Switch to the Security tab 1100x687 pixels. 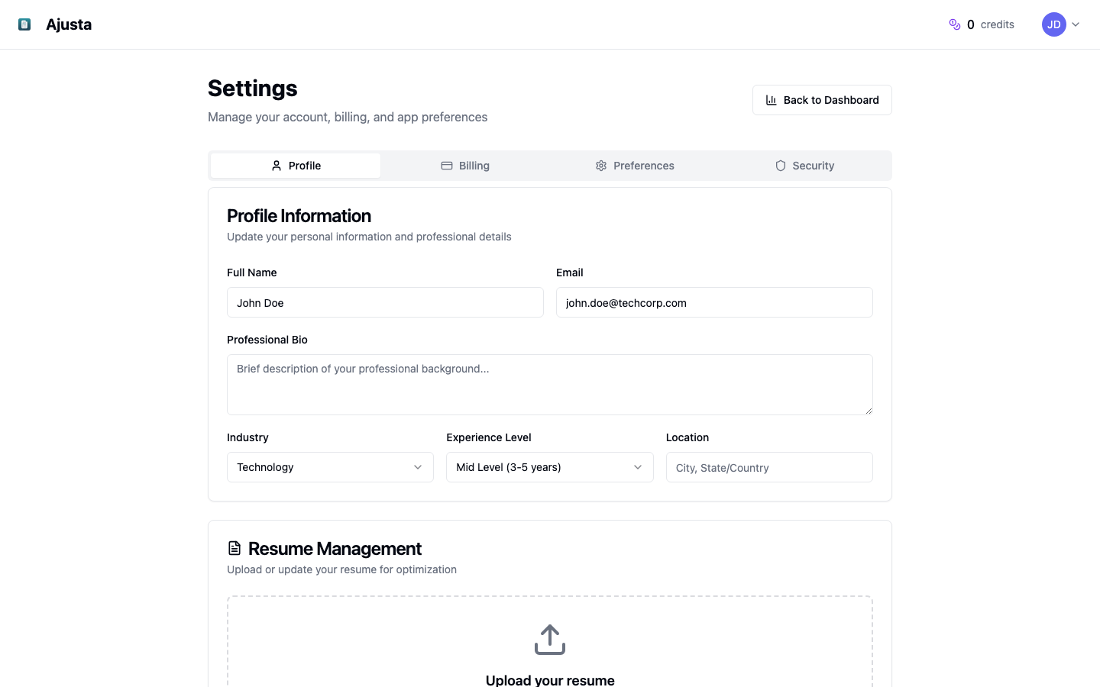pyautogui.click(x=804, y=165)
